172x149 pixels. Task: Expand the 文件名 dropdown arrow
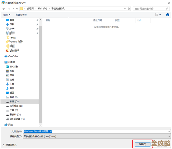pyautogui.click(x=169, y=131)
